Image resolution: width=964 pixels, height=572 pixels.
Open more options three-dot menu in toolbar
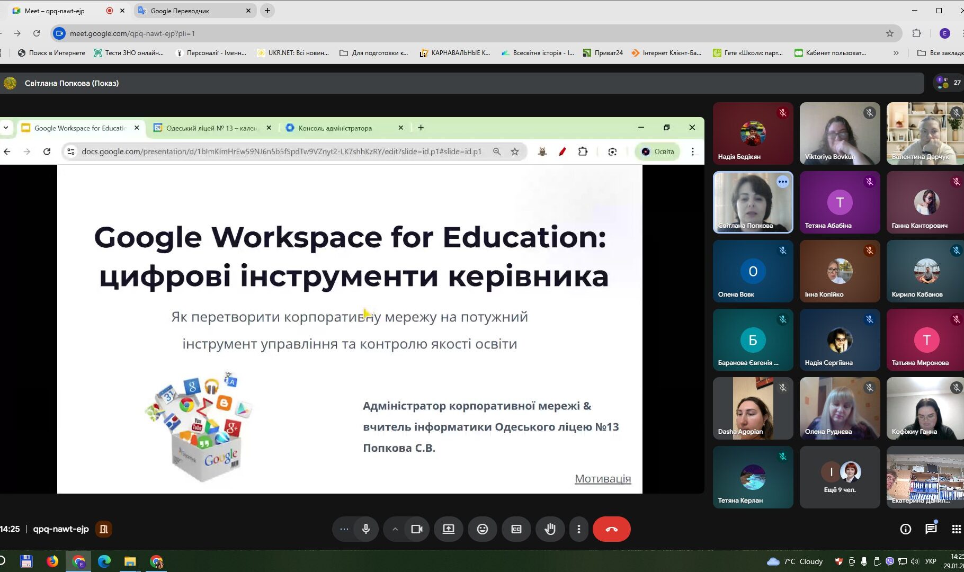pyautogui.click(x=578, y=529)
